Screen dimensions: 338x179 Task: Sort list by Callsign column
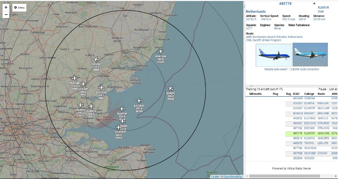click(x=309, y=94)
